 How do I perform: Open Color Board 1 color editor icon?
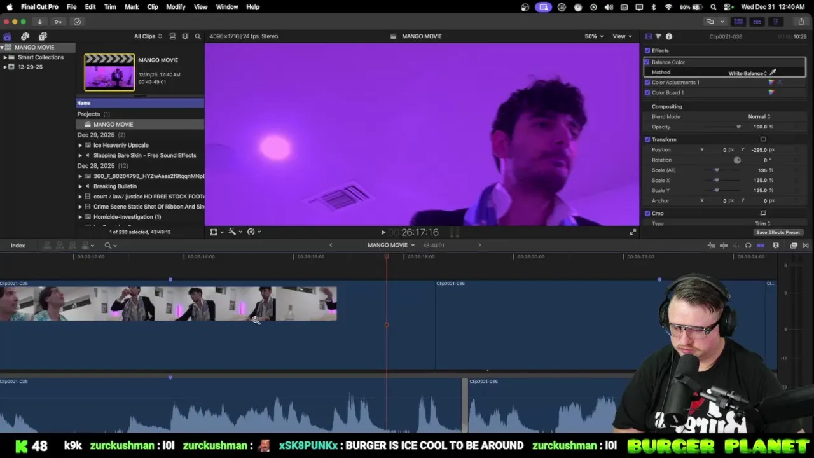771,92
